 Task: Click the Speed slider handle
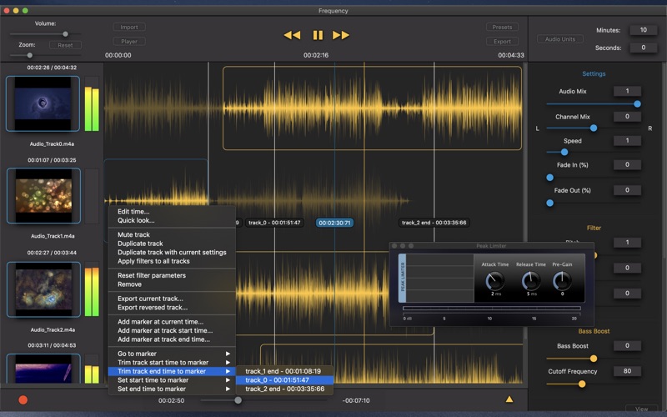[x=564, y=152]
